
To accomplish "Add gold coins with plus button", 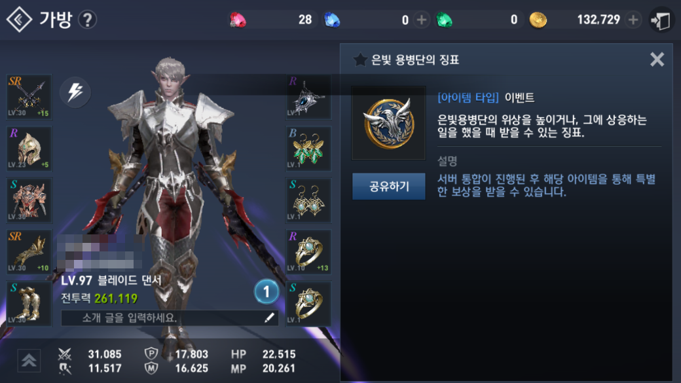I will (633, 20).
